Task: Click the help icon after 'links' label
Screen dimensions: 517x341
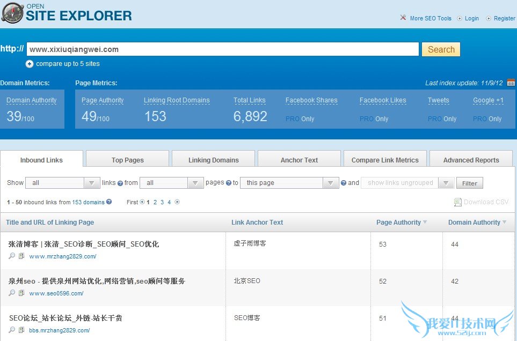Action: [x=120, y=183]
